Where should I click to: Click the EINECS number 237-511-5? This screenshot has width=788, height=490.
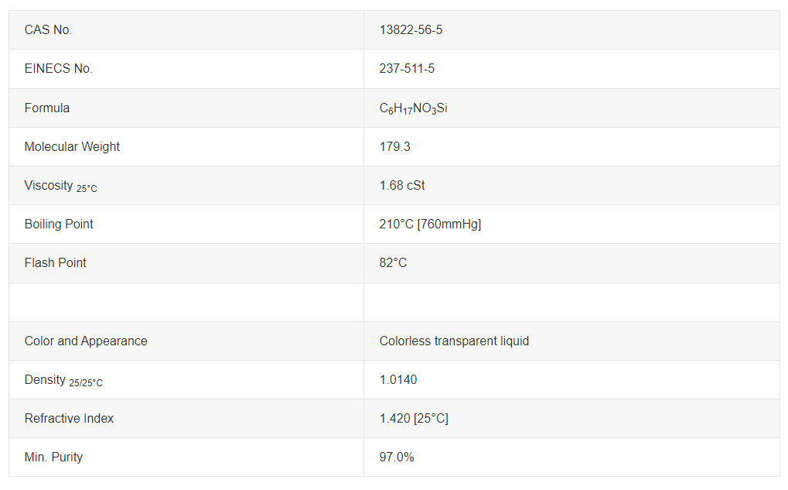coord(407,69)
